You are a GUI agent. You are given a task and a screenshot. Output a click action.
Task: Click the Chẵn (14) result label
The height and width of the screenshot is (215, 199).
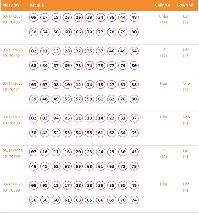click(x=163, y=19)
